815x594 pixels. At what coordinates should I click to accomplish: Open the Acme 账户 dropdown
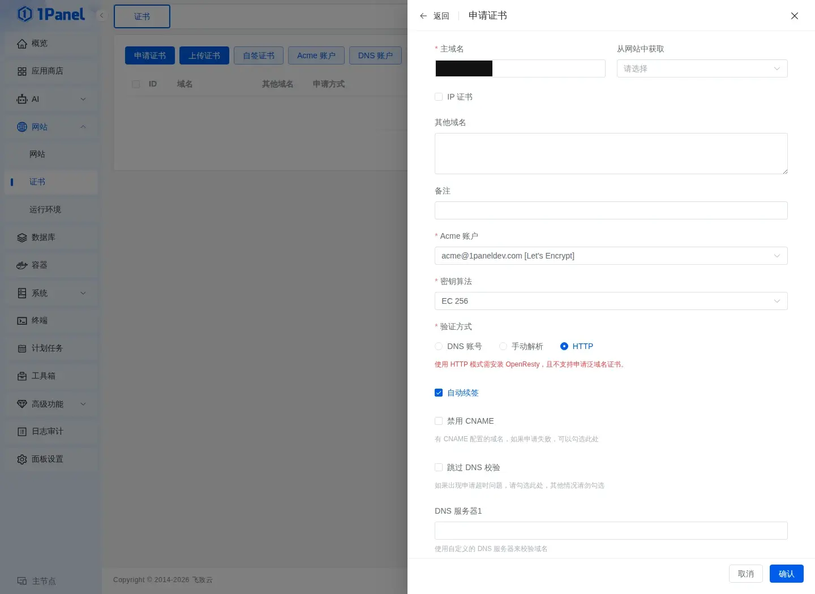click(611, 256)
